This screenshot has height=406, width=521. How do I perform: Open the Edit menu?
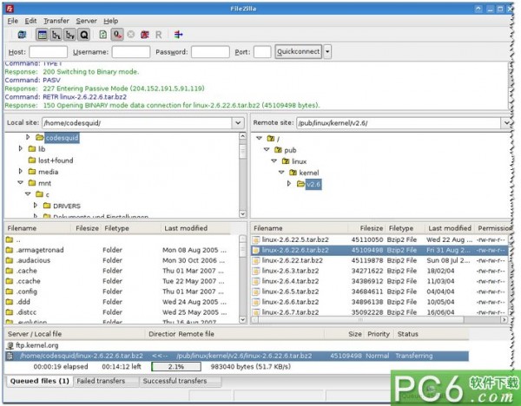(30, 21)
